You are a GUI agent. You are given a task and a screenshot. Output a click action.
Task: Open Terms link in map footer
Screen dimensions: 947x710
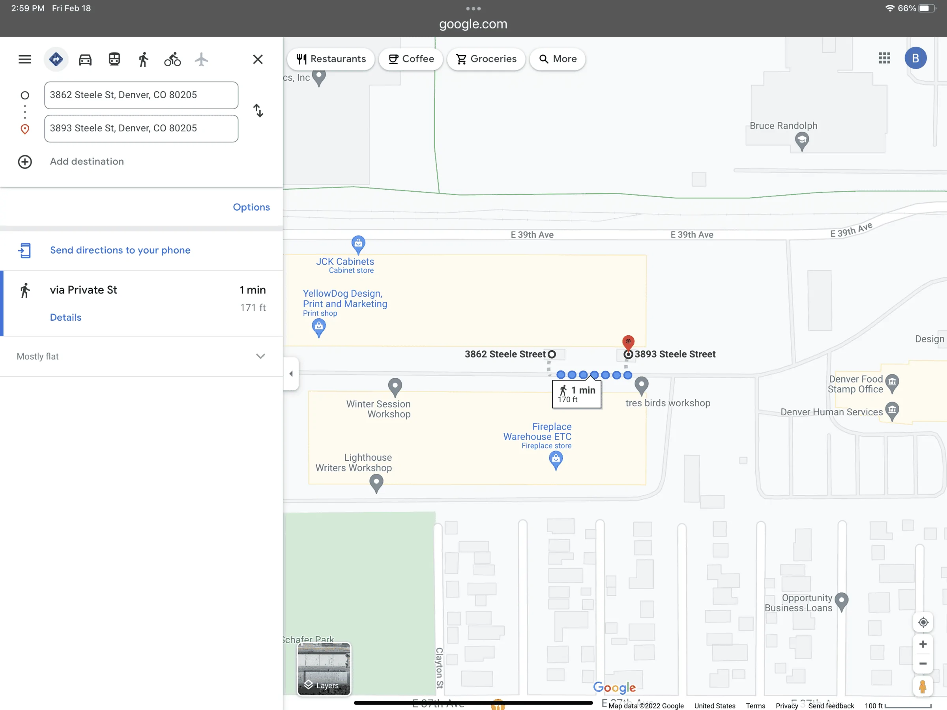[x=755, y=706]
